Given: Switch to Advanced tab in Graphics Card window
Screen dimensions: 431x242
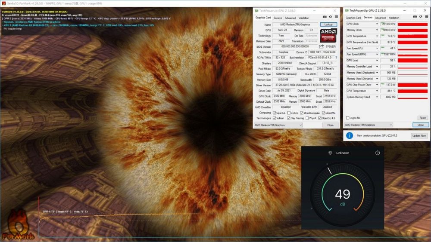Looking at the screenshot, I should coord(290,18).
